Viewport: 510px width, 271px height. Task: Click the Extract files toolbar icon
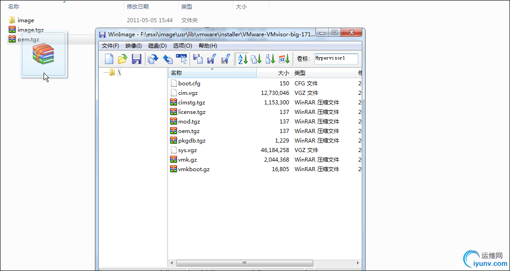pos(168,59)
